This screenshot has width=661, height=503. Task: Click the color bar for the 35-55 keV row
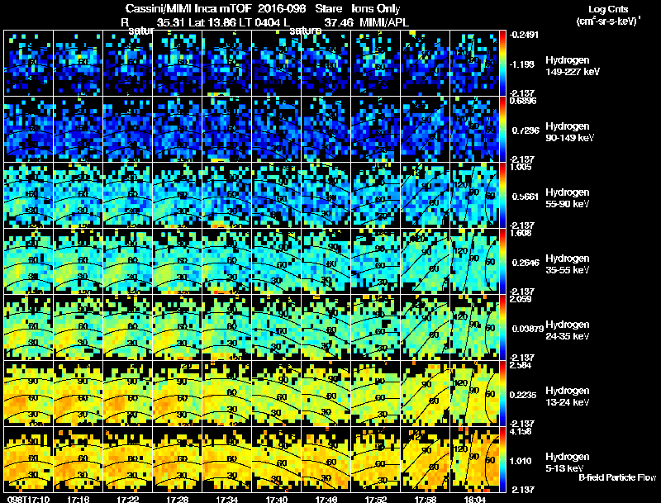502,262
